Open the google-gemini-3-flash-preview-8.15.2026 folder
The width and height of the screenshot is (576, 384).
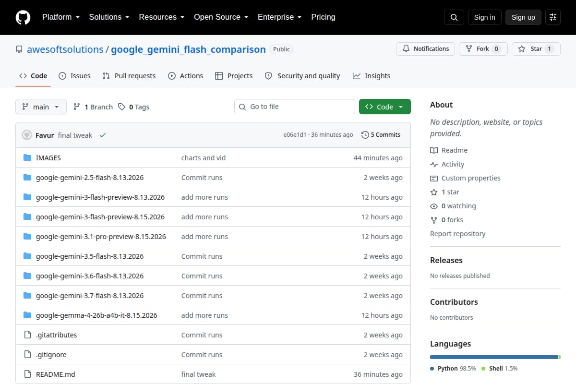pyautogui.click(x=100, y=217)
